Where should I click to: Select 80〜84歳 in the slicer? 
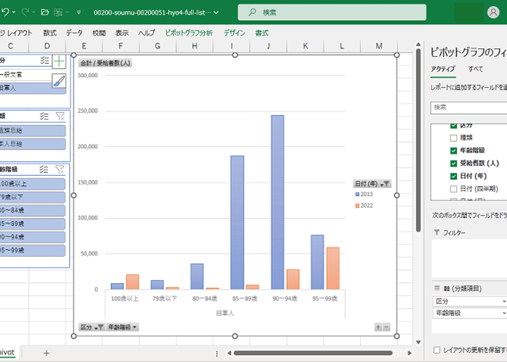pyautogui.click(x=32, y=211)
